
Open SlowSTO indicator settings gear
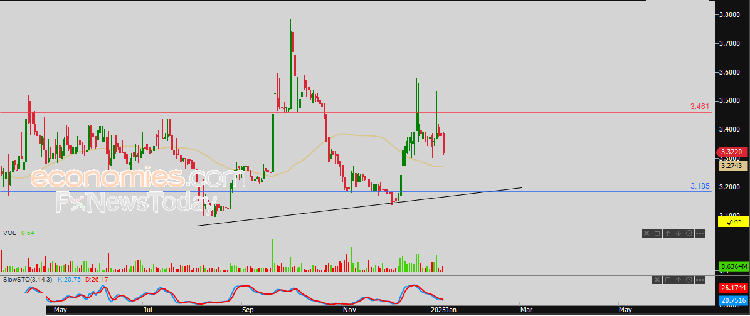(689, 280)
